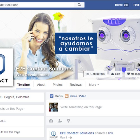The image size is (140, 140).
Task: Click 'to like this Page' sidebar text
Action: point(11,132)
